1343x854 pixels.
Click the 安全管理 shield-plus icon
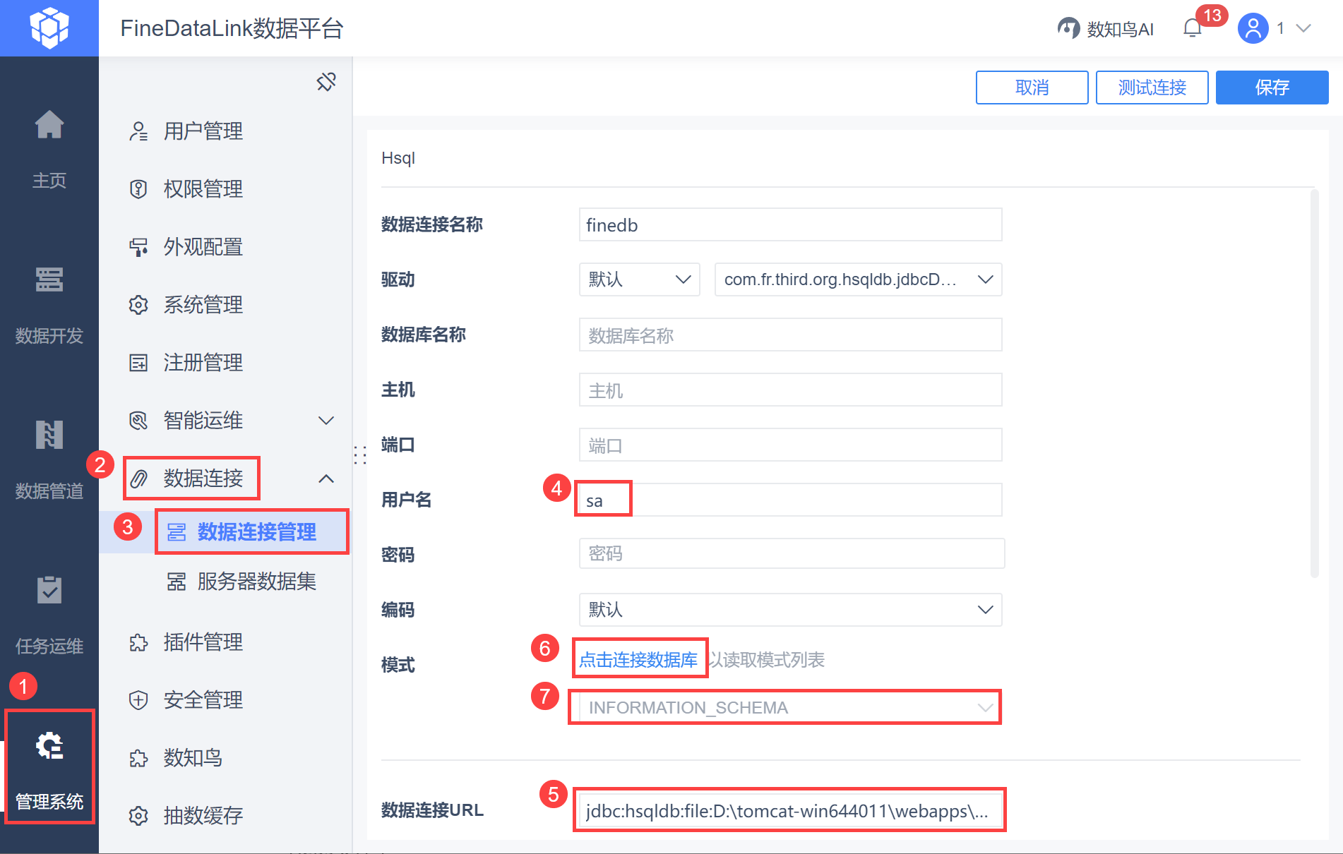click(138, 700)
